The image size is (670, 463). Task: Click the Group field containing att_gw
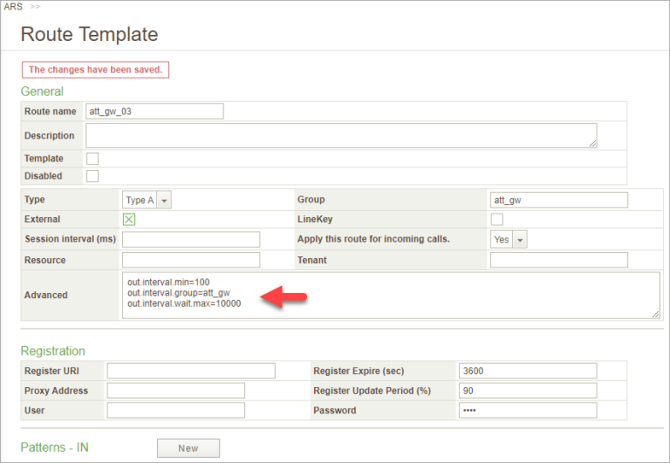click(x=559, y=200)
